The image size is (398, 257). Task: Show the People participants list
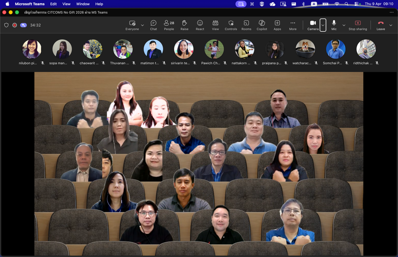click(x=169, y=25)
